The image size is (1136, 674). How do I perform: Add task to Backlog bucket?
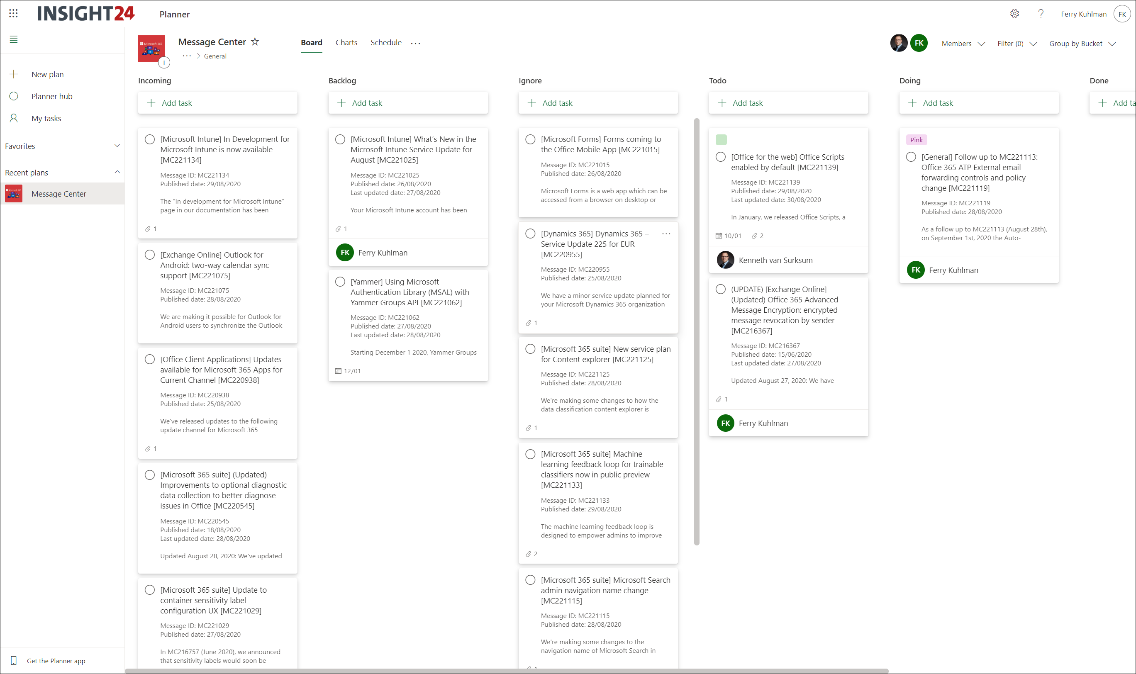(x=408, y=102)
